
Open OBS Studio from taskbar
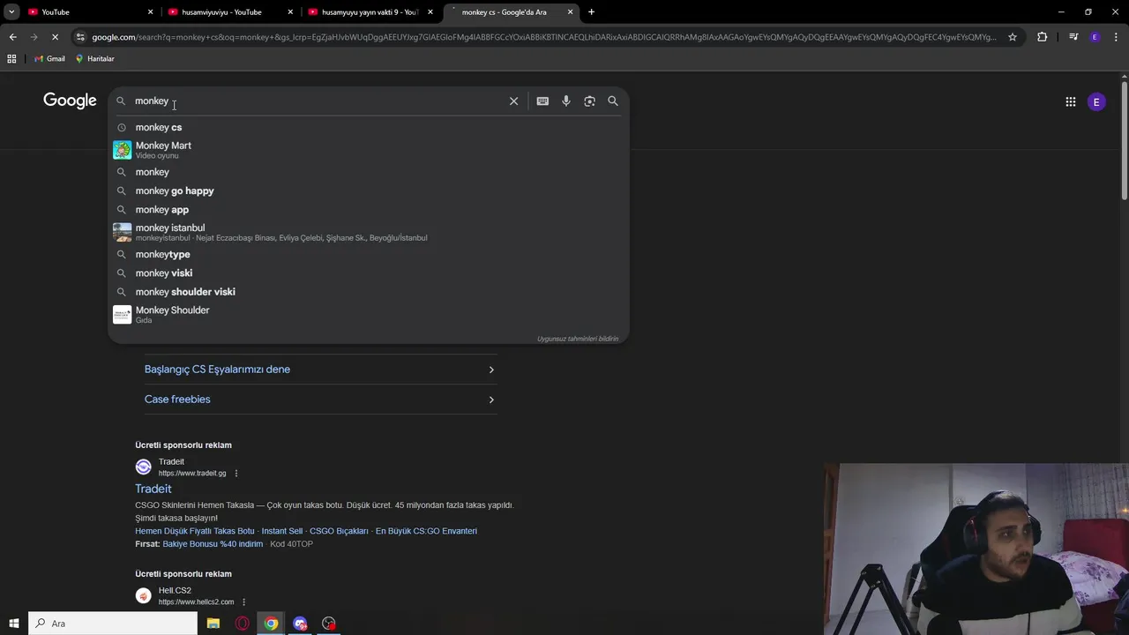(x=329, y=624)
